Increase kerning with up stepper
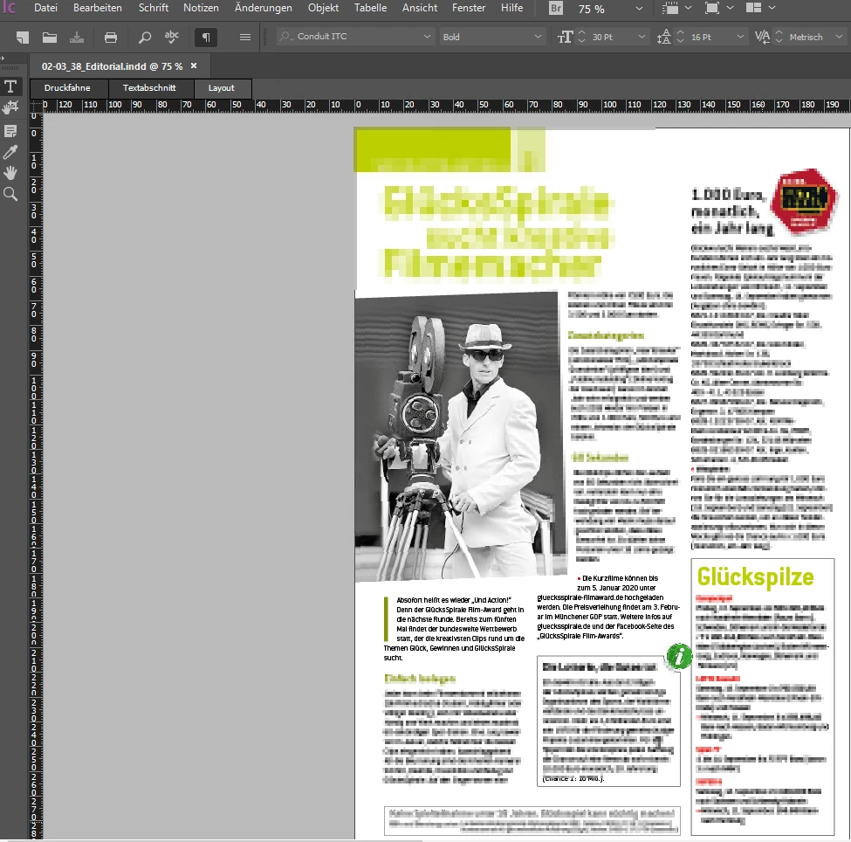The height and width of the screenshot is (842, 851). pyautogui.click(x=779, y=32)
